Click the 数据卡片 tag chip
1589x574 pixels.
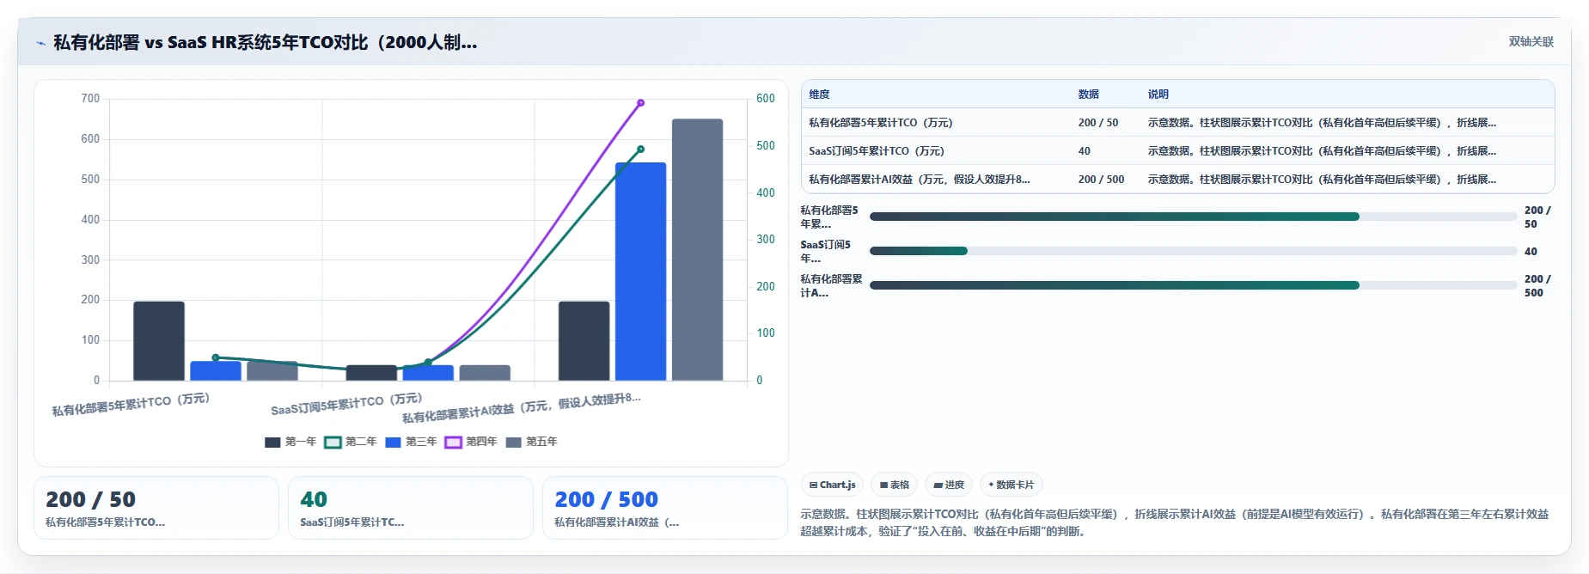click(x=1011, y=485)
